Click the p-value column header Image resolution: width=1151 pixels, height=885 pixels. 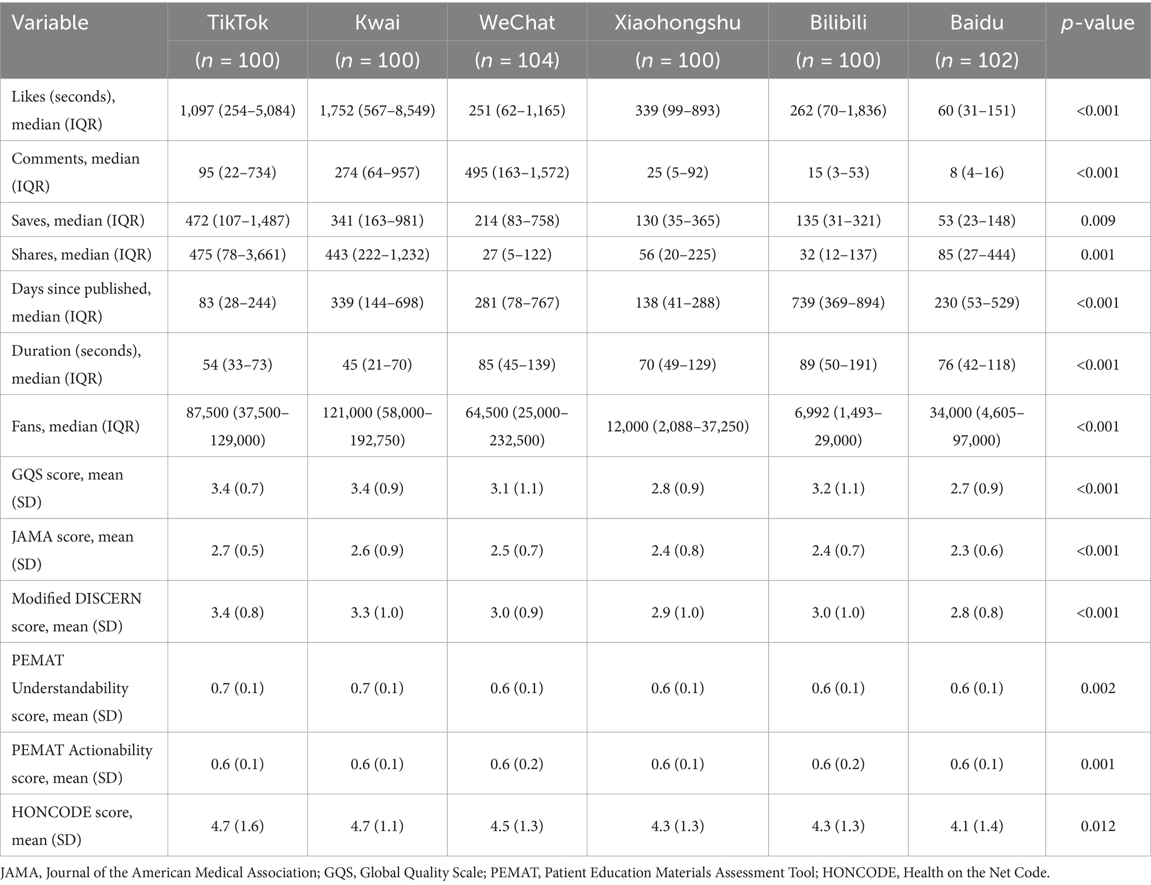click(1098, 22)
